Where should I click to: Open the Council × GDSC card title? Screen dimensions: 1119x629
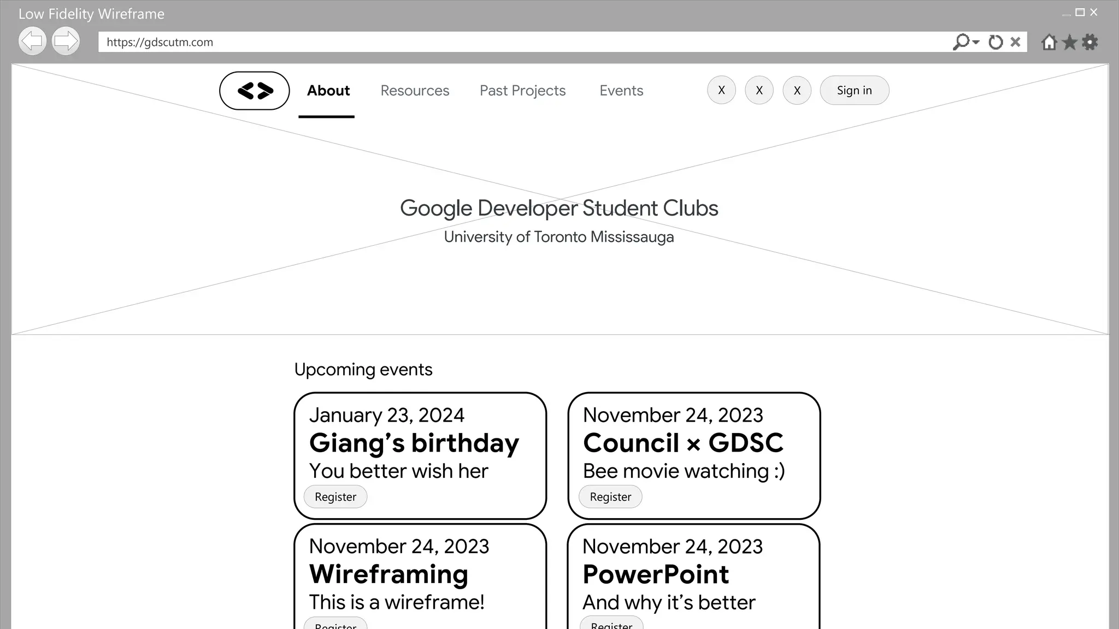pos(683,443)
